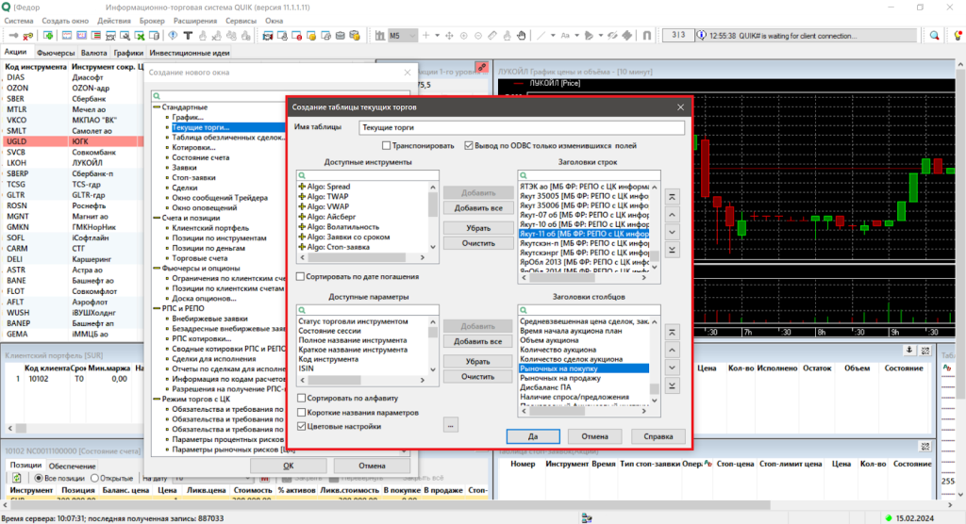Switch to the Инвестиционные идеи tab
The image size is (966, 524).
[x=189, y=53]
